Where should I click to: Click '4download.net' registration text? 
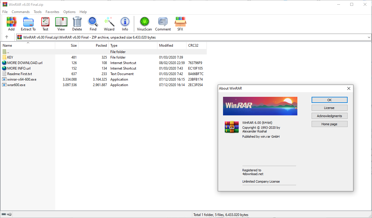253,174
